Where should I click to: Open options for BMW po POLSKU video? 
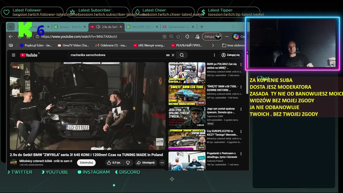coord(241,65)
